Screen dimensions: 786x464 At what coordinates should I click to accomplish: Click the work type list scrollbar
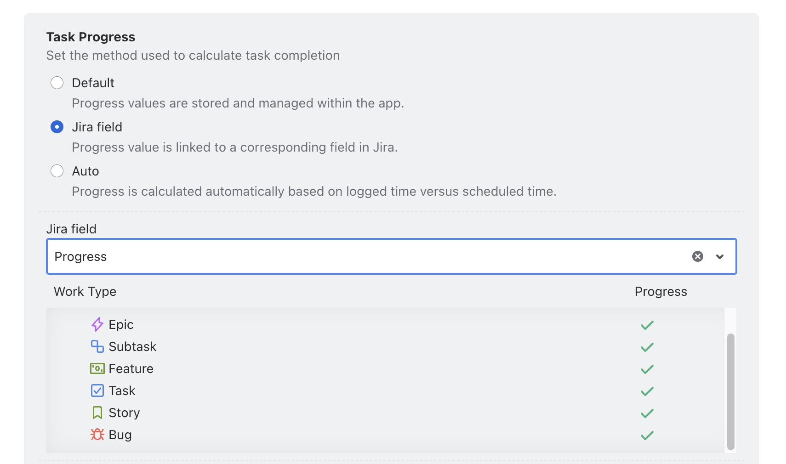tap(730, 391)
